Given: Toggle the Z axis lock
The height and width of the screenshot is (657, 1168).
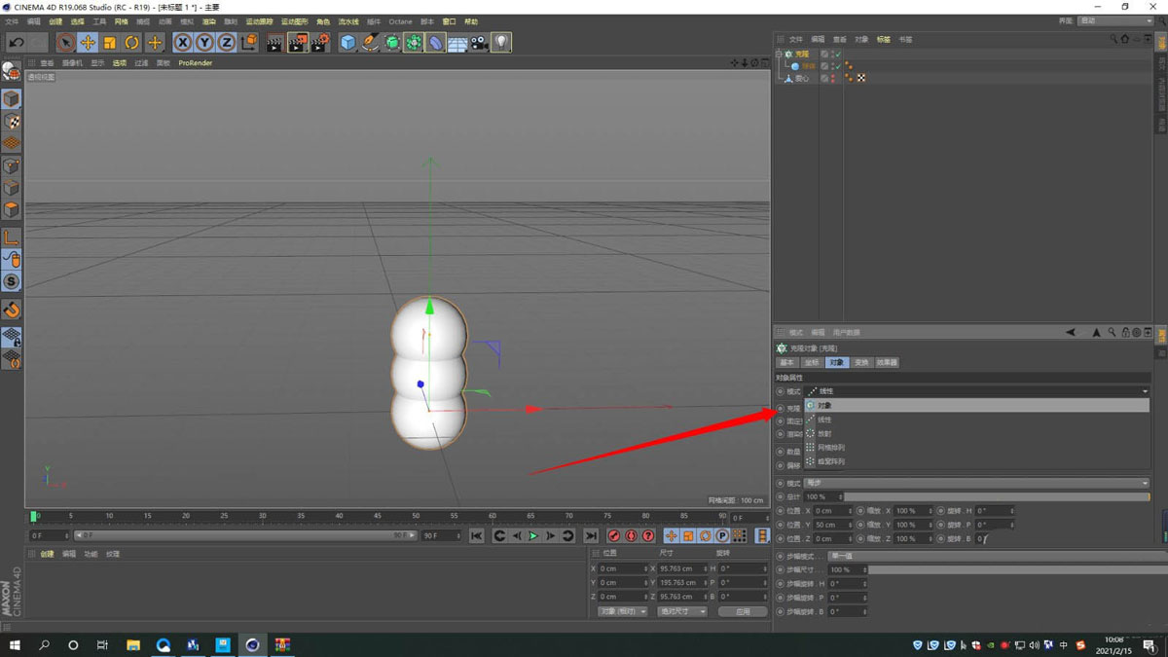Looking at the screenshot, I should tap(226, 43).
